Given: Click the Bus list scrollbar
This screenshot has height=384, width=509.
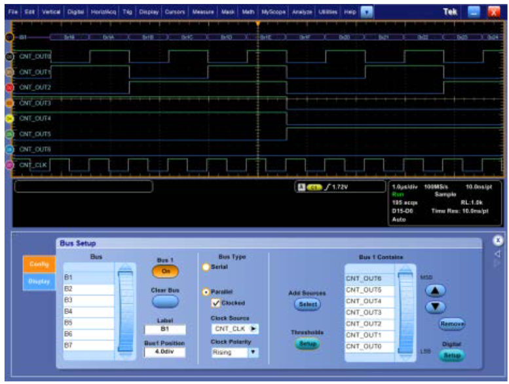Looking at the screenshot, I should (x=125, y=312).
